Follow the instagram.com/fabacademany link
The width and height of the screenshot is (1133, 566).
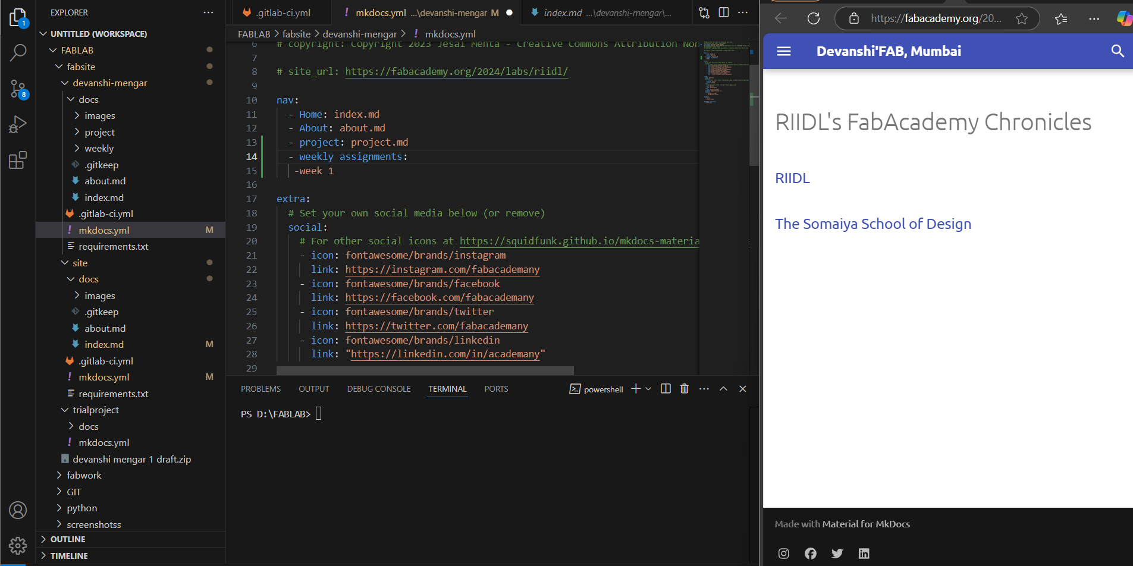point(442,269)
